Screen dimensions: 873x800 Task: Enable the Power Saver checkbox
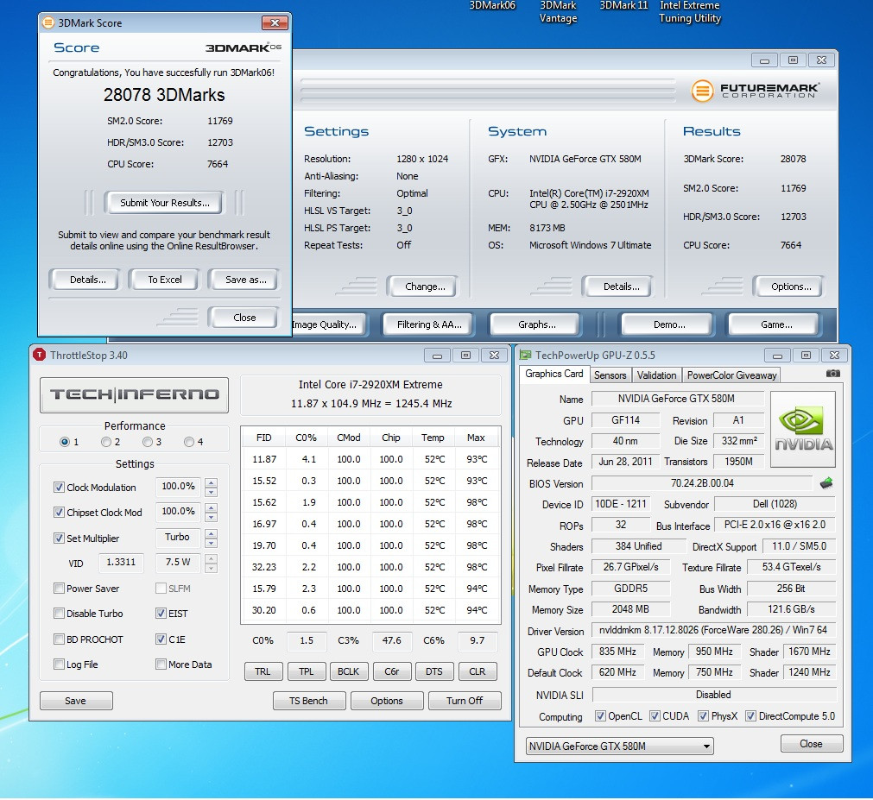(59, 588)
